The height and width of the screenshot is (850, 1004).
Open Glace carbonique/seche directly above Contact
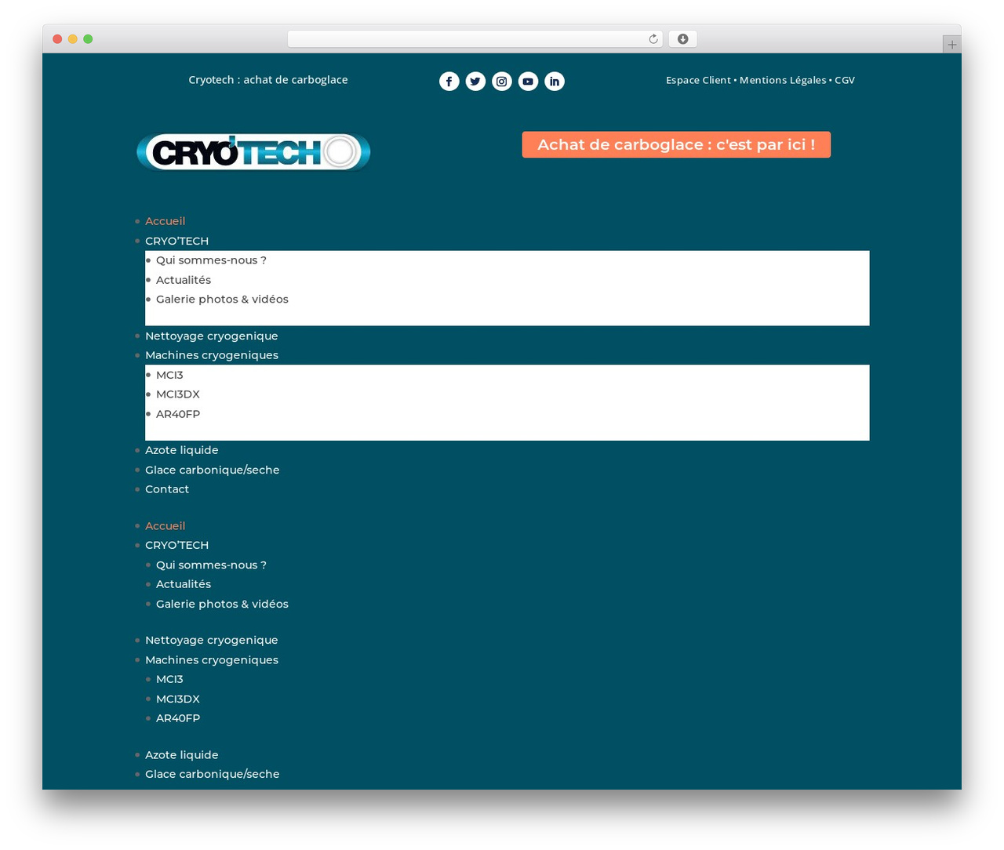[213, 470]
